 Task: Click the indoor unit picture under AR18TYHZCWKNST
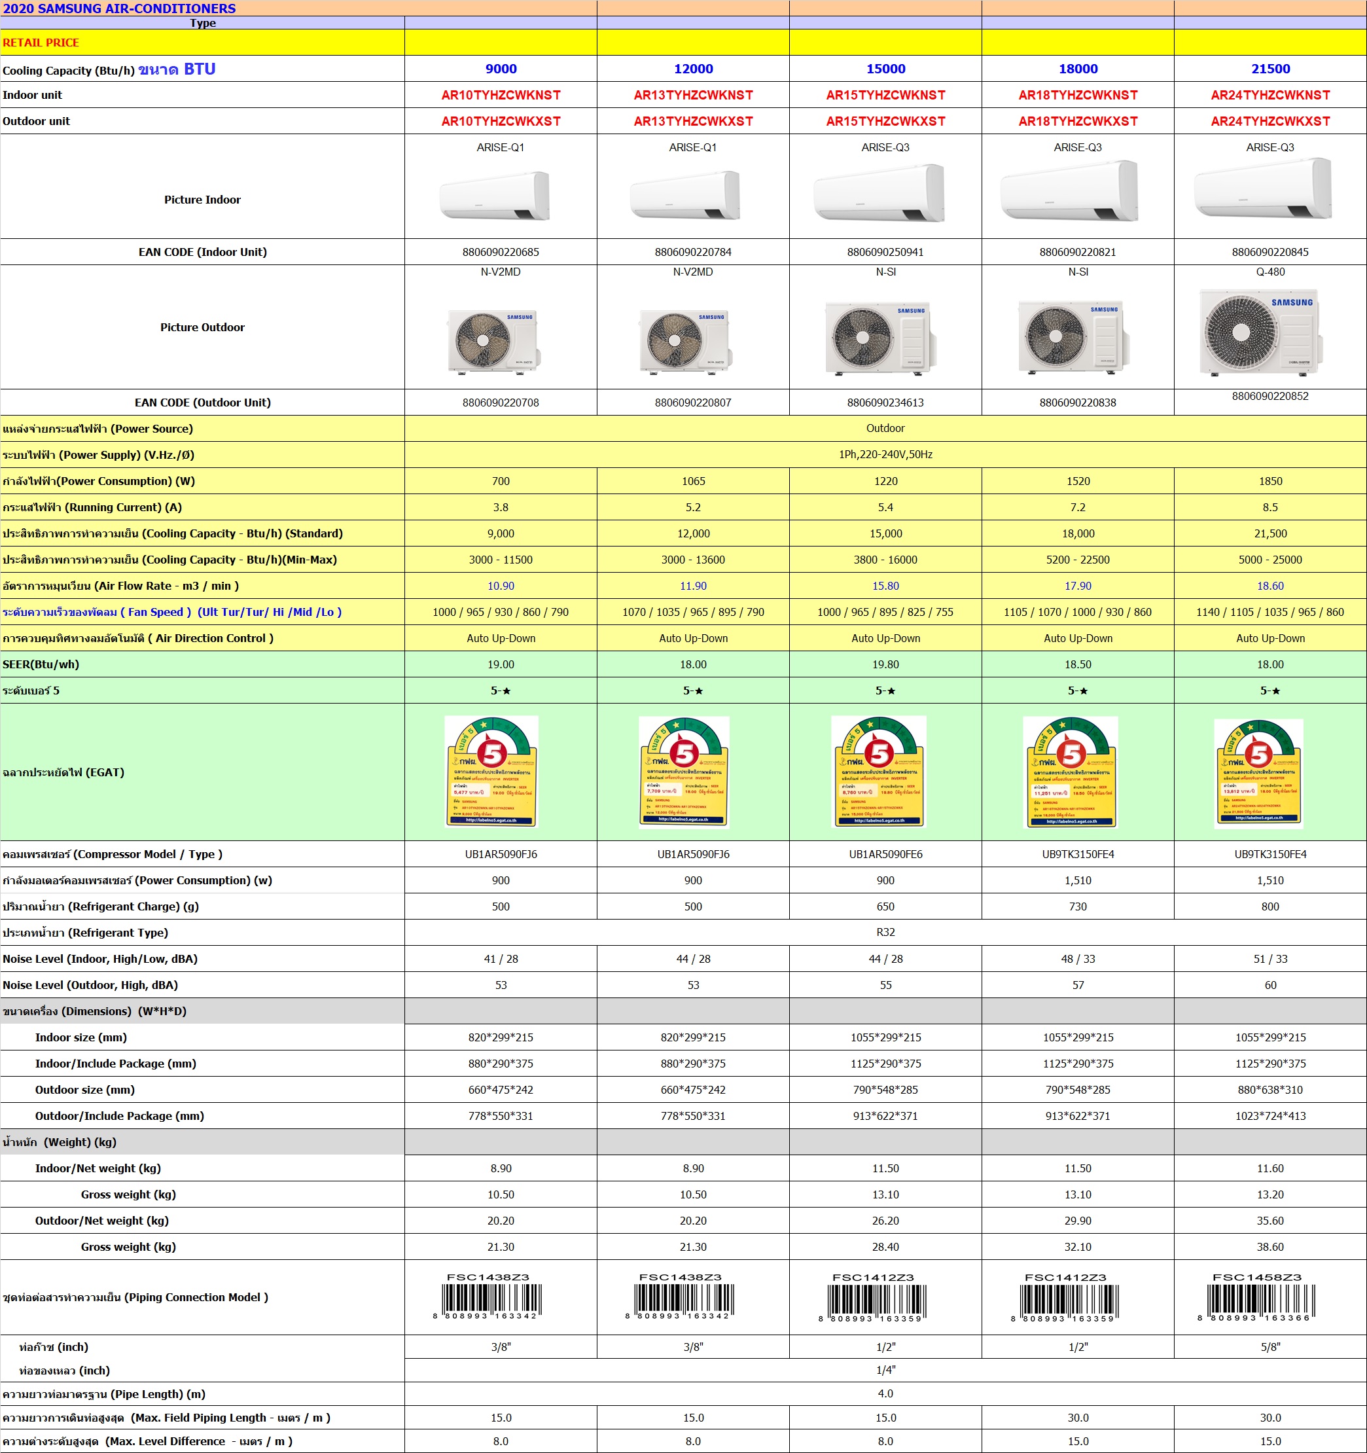coord(1070,192)
